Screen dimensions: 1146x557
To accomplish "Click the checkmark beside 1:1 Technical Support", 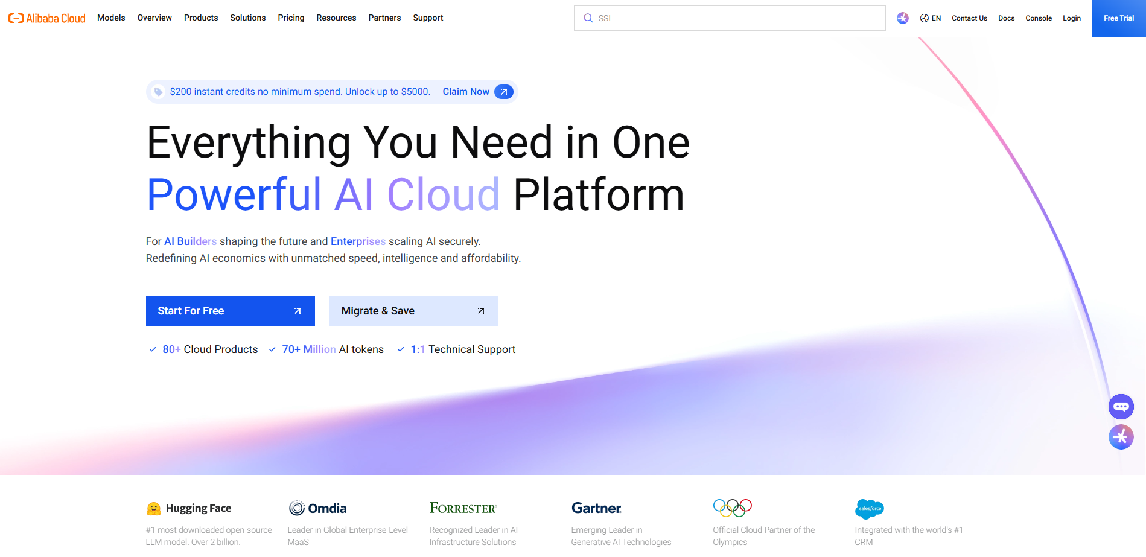I will pyautogui.click(x=401, y=349).
